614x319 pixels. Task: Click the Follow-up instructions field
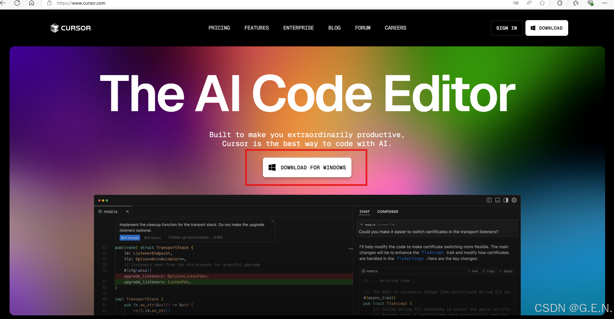point(196,237)
